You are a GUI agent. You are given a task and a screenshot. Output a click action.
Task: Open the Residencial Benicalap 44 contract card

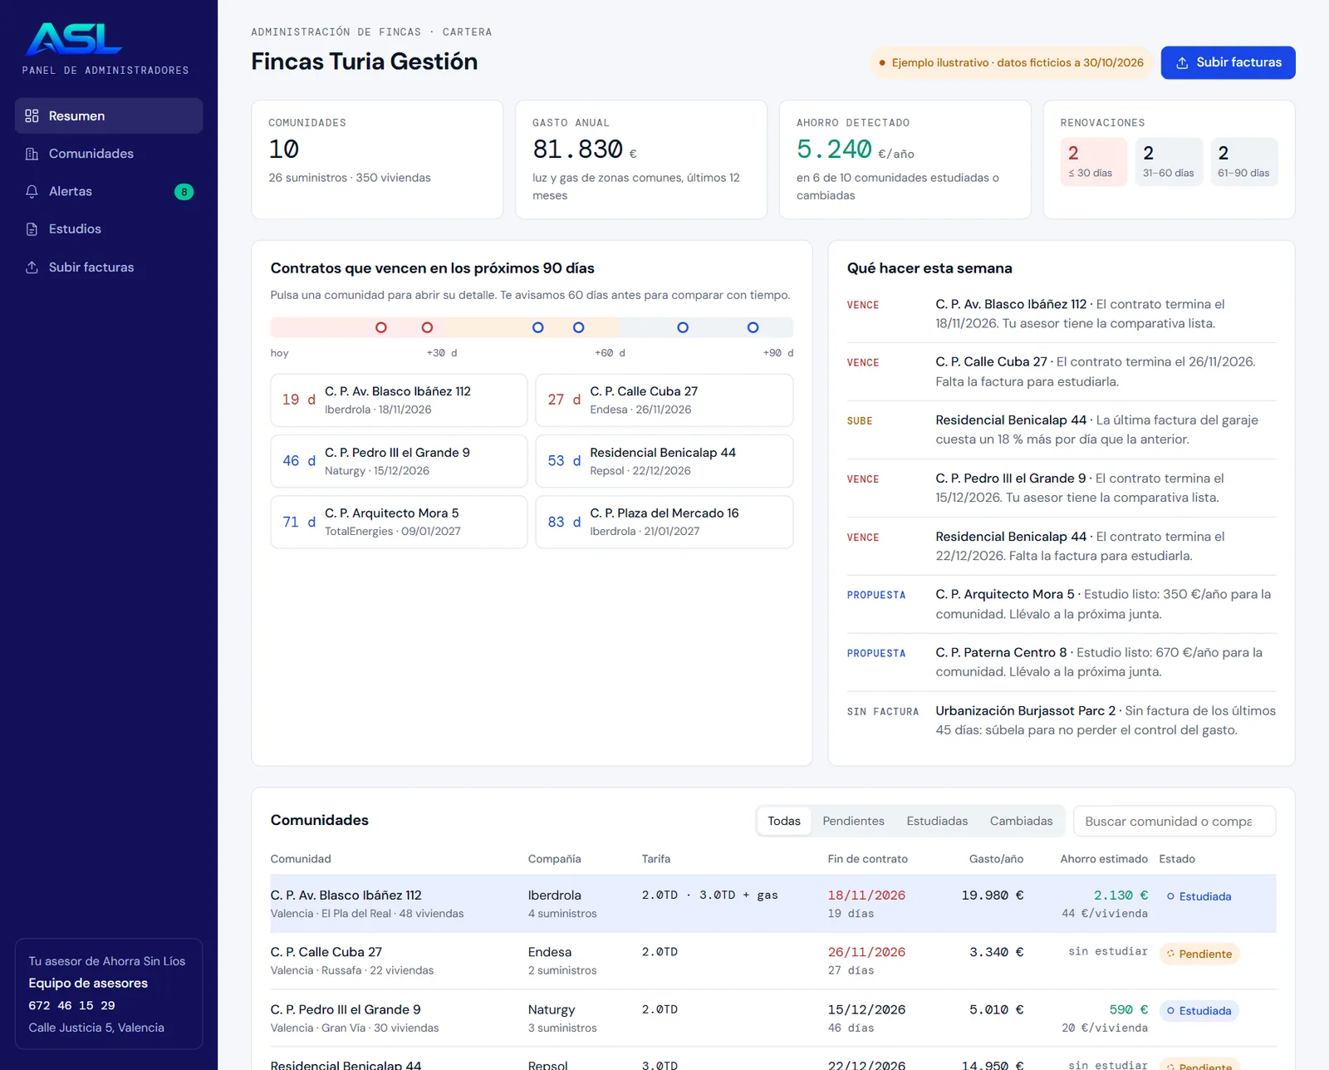pos(664,461)
